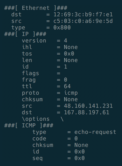122x166 pixels.
Task: Select the destination IP 167.88.197.61
Action: (86, 112)
